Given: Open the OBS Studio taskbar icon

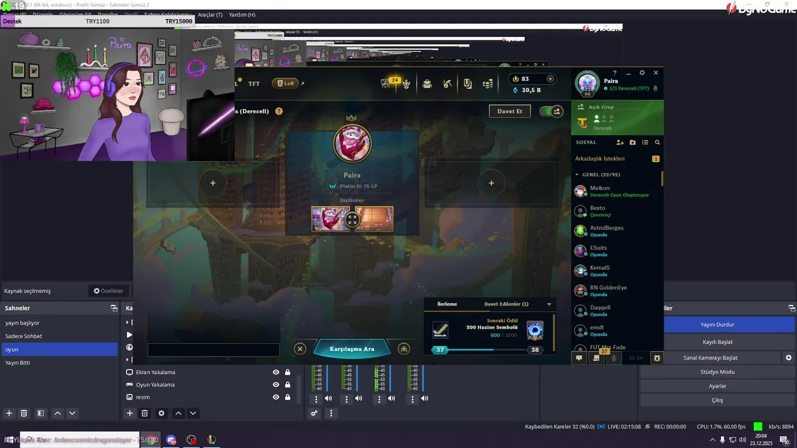Looking at the screenshot, I should click(192, 439).
